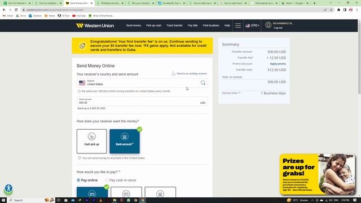Open the Extensions puzzle icon
The image size is (361, 203).
(x=338, y=10)
